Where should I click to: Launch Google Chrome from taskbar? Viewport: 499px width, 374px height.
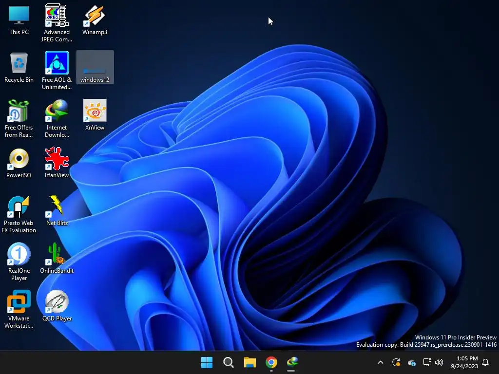[271, 362]
